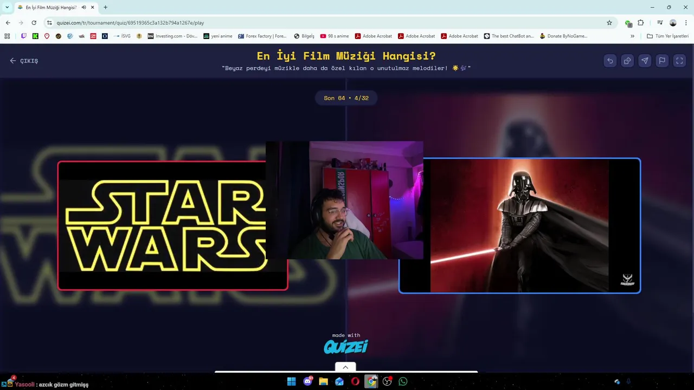Choose the Star Wars logo option
Image resolution: width=694 pixels, height=390 pixels.
(172, 225)
